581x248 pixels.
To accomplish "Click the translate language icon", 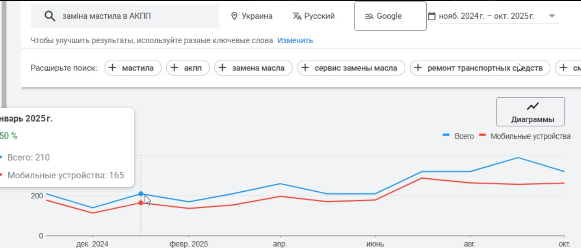I will click(297, 16).
